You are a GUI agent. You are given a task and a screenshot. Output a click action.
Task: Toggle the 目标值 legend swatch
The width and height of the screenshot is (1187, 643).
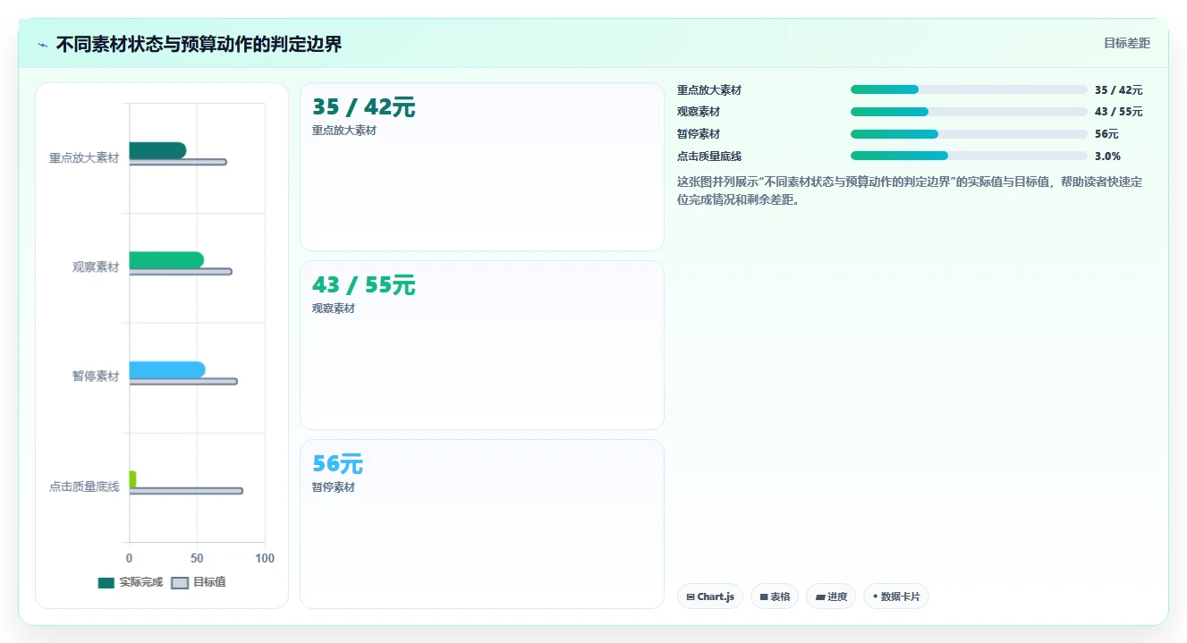coord(180,582)
